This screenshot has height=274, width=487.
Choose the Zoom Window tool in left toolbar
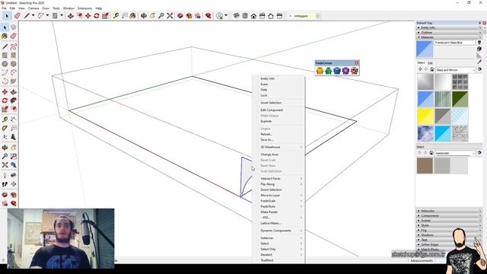14,156
